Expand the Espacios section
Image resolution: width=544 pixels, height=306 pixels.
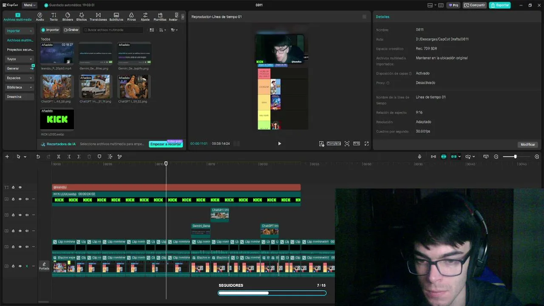pos(20,78)
